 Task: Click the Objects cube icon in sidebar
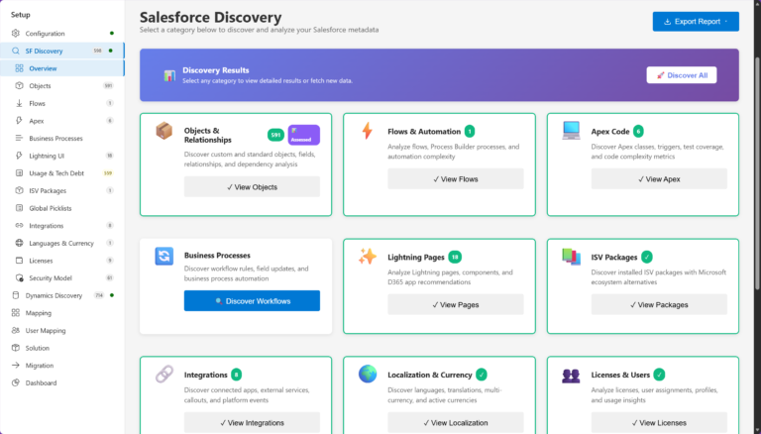point(19,86)
